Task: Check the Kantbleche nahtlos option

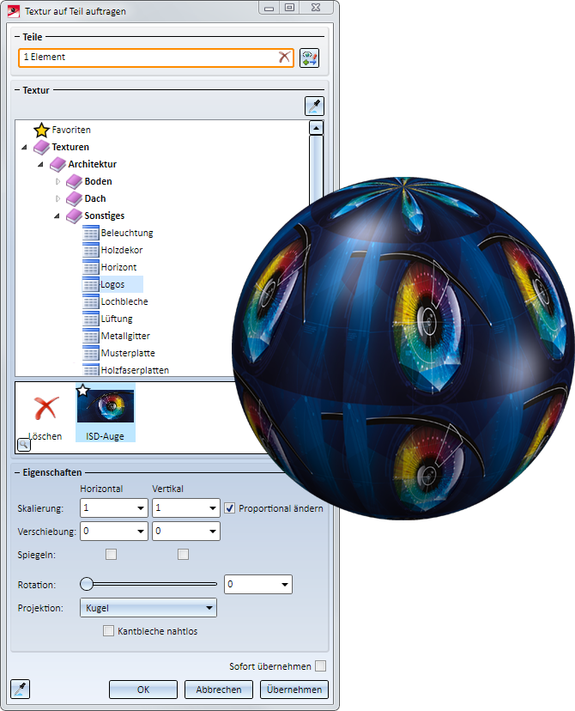Action: point(108,631)
